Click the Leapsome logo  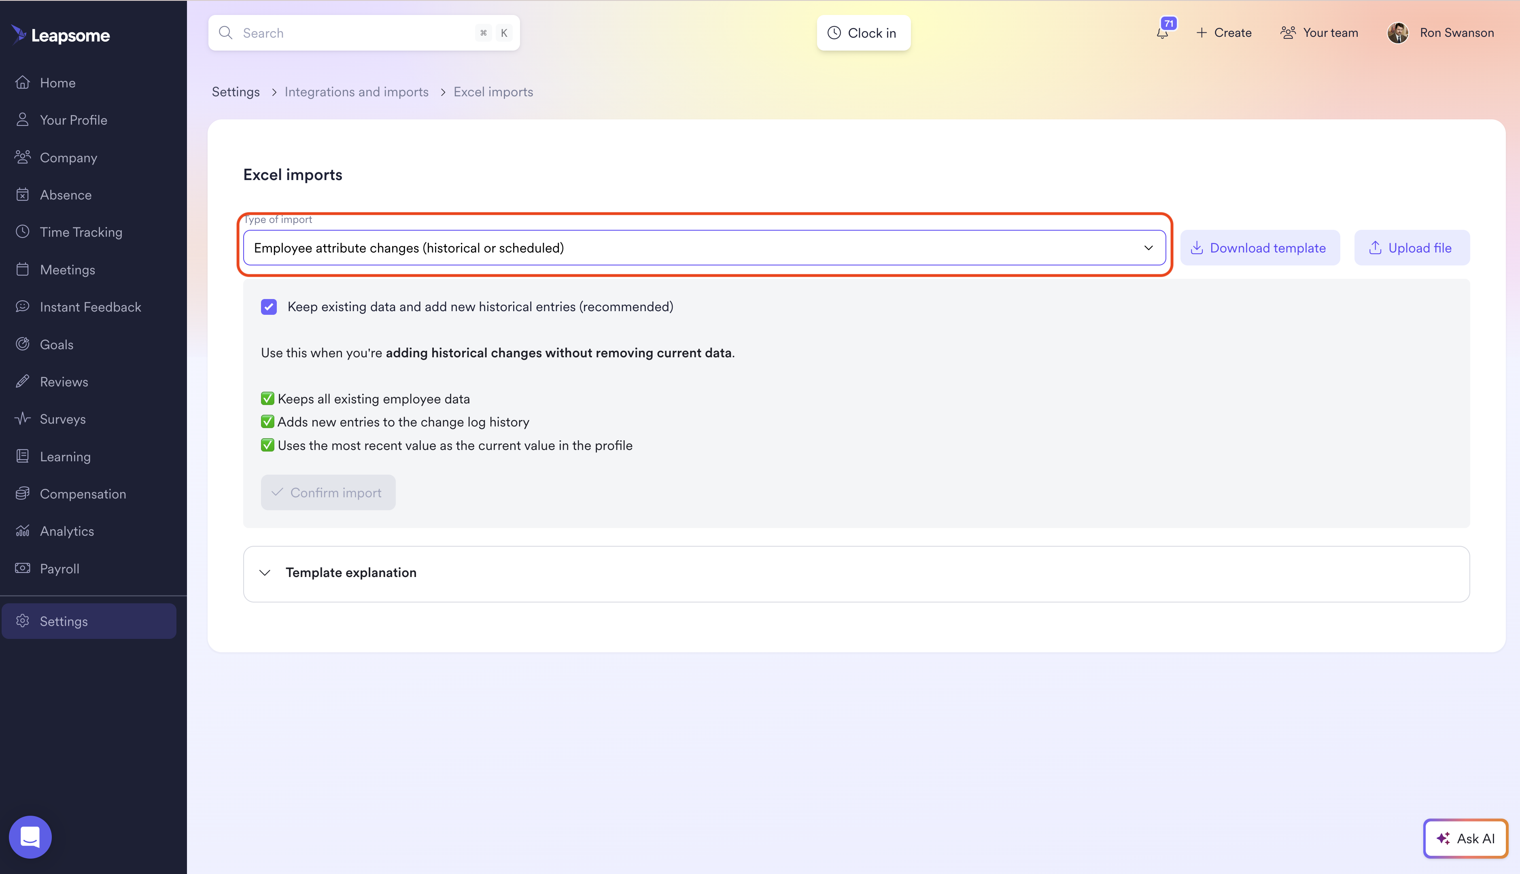(61, 35)
